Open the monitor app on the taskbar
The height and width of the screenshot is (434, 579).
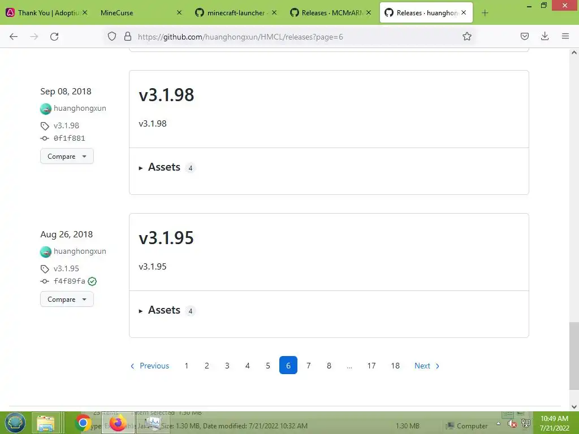click(152, 423)
